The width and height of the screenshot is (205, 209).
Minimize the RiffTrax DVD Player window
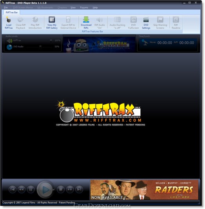click(184, 3)
